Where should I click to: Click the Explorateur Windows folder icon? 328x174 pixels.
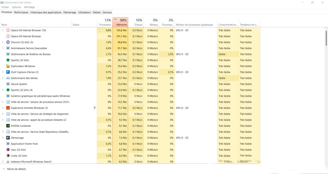8,66
